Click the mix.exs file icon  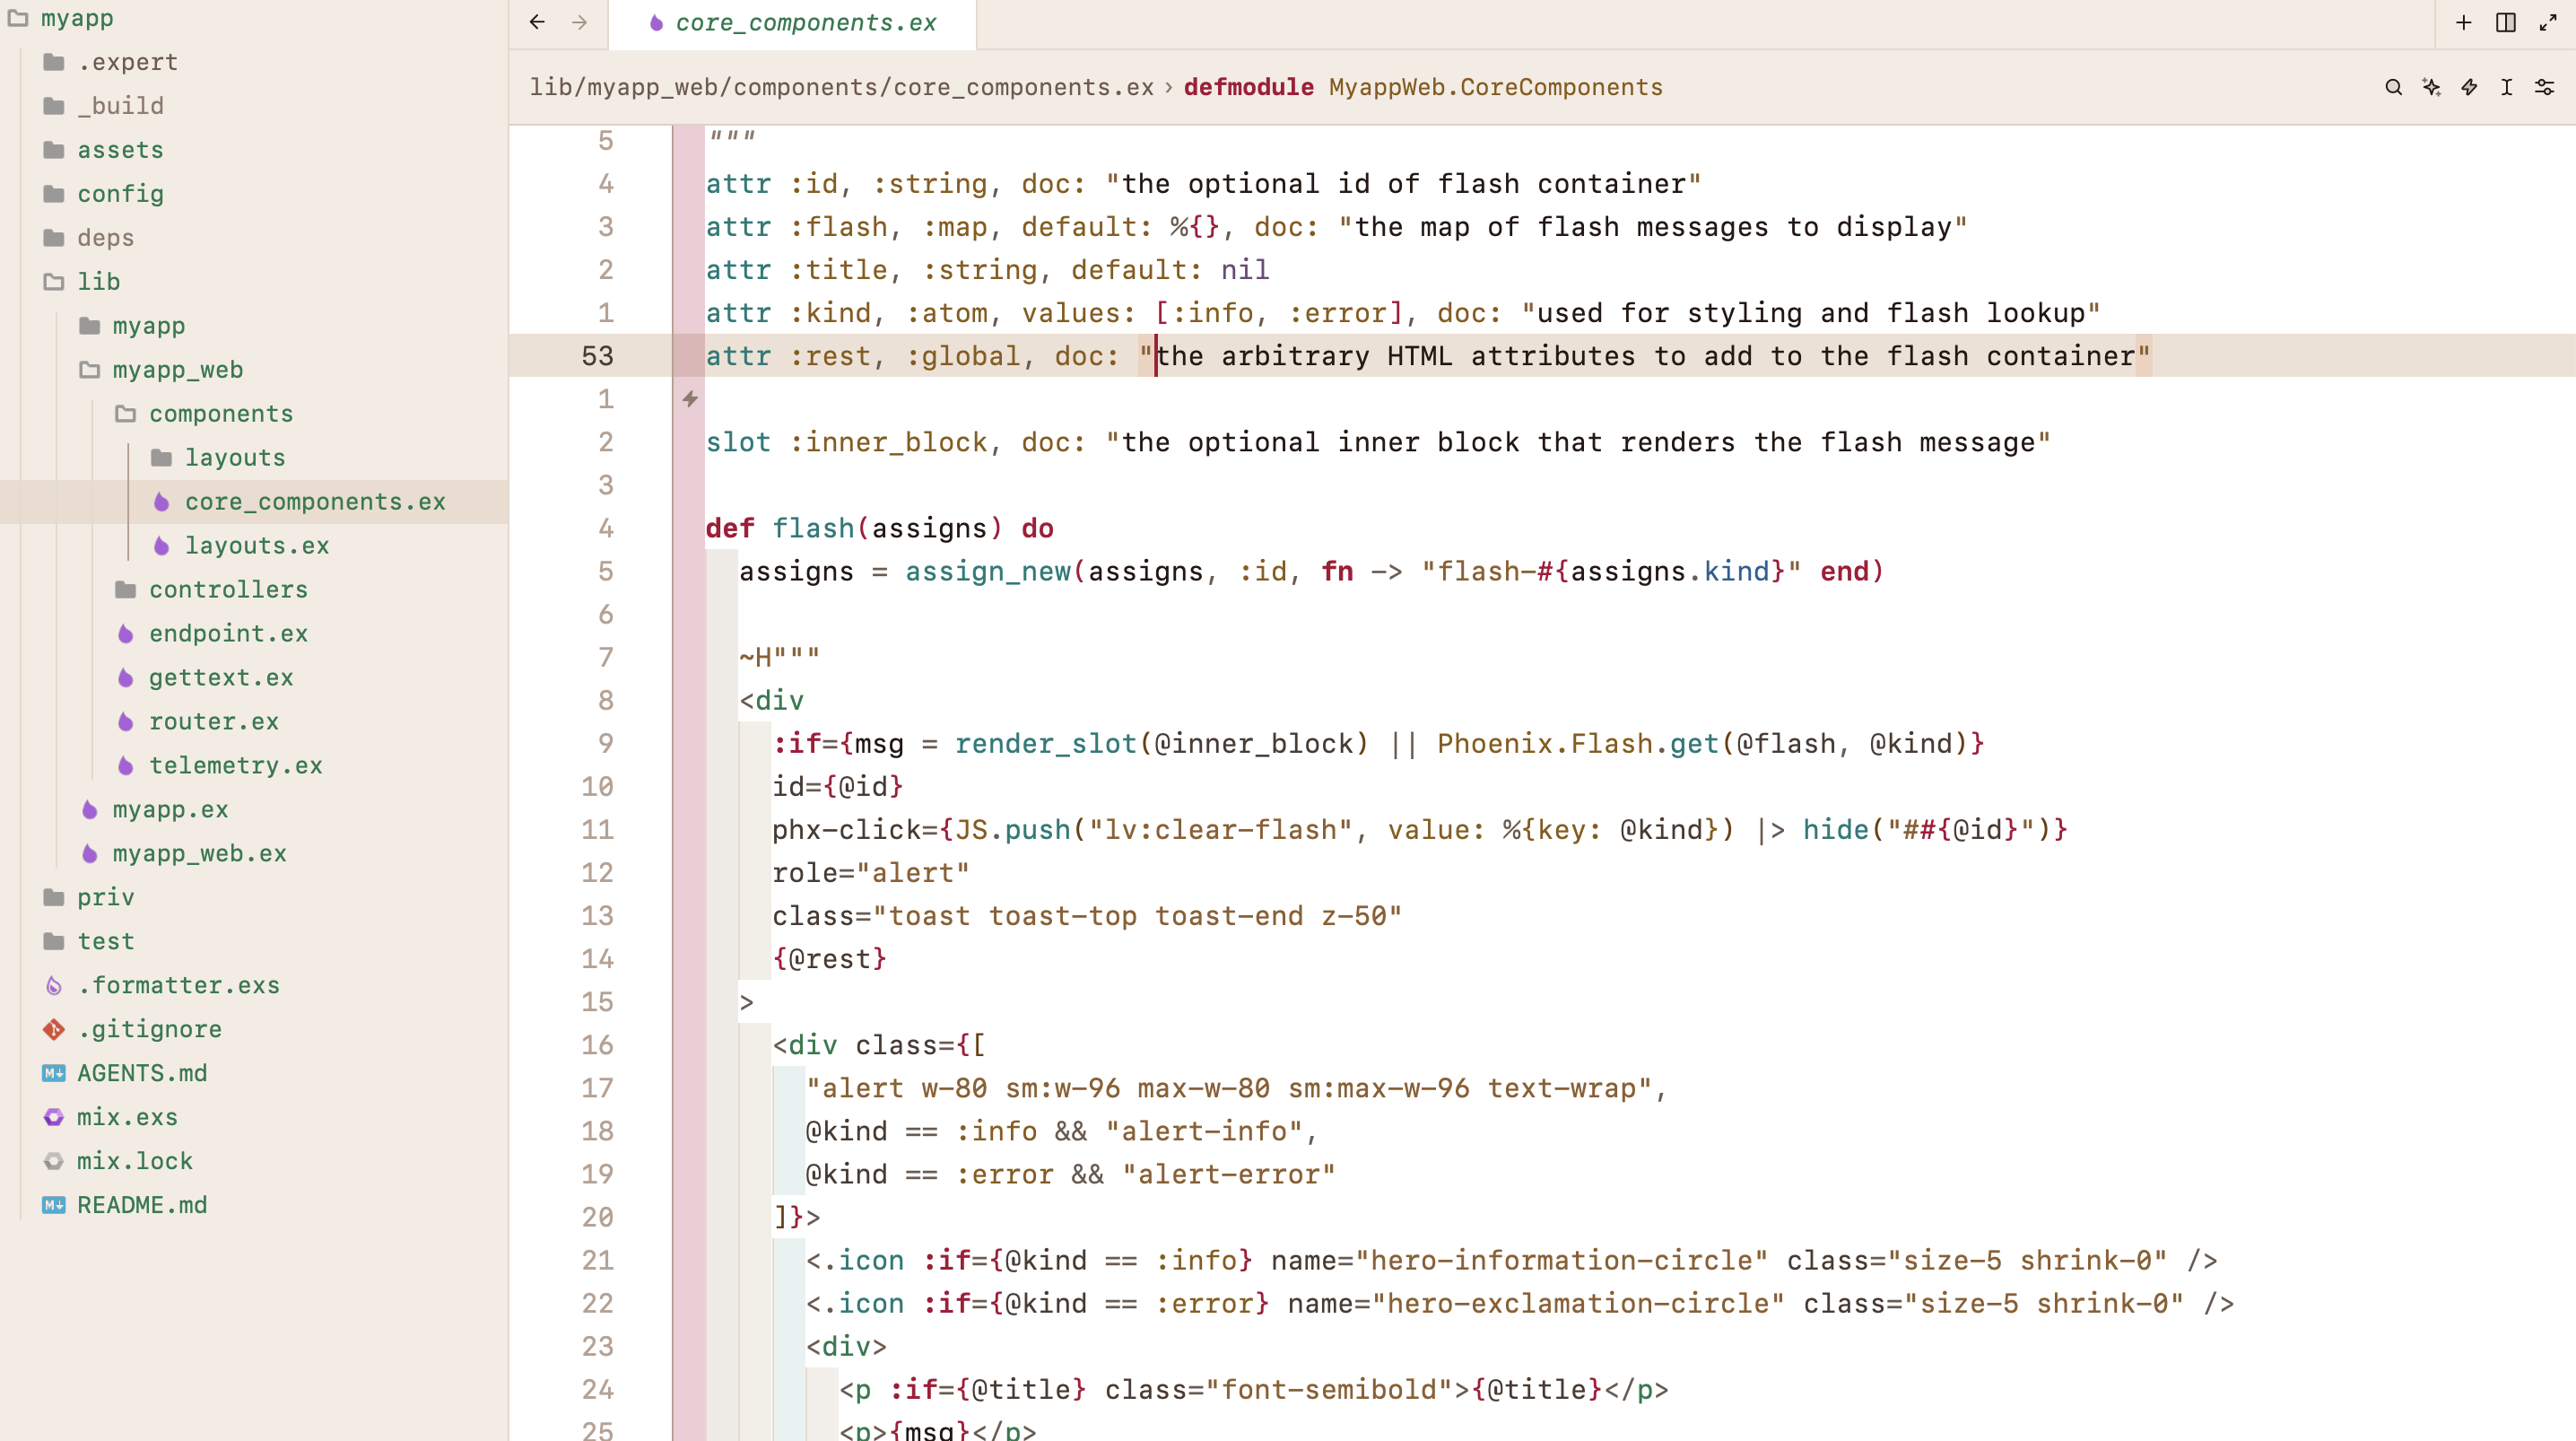pos(54,1117)
